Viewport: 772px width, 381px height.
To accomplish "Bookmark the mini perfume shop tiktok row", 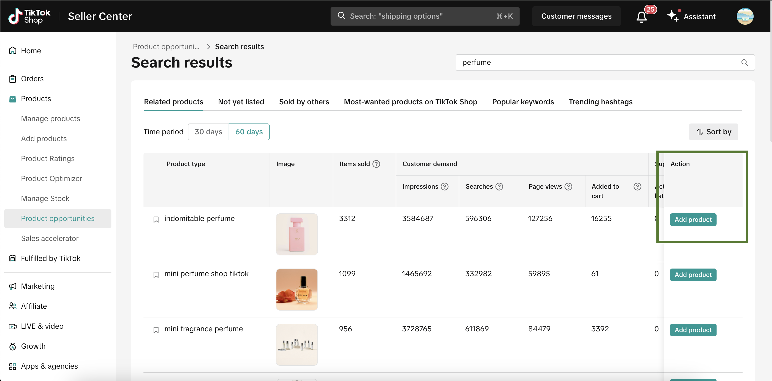I will point(156,275).
